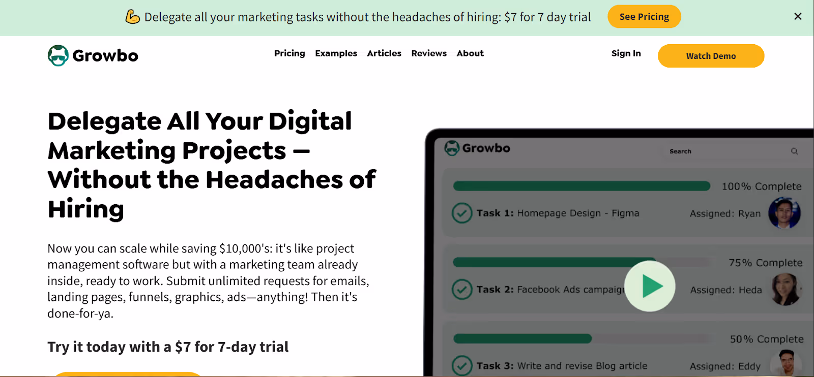Image resolution: width=814 pixels, height=377 pixels.
Task: Play the demo video preview
Action: pyautogui.click(x=650, y=286)
